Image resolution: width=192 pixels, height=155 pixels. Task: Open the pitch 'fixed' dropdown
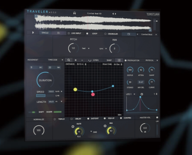point(86,48)
